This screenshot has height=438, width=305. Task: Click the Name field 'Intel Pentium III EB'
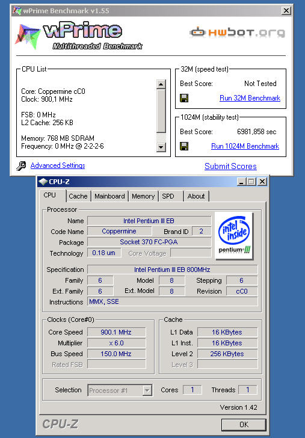click(x=149, y=221)
